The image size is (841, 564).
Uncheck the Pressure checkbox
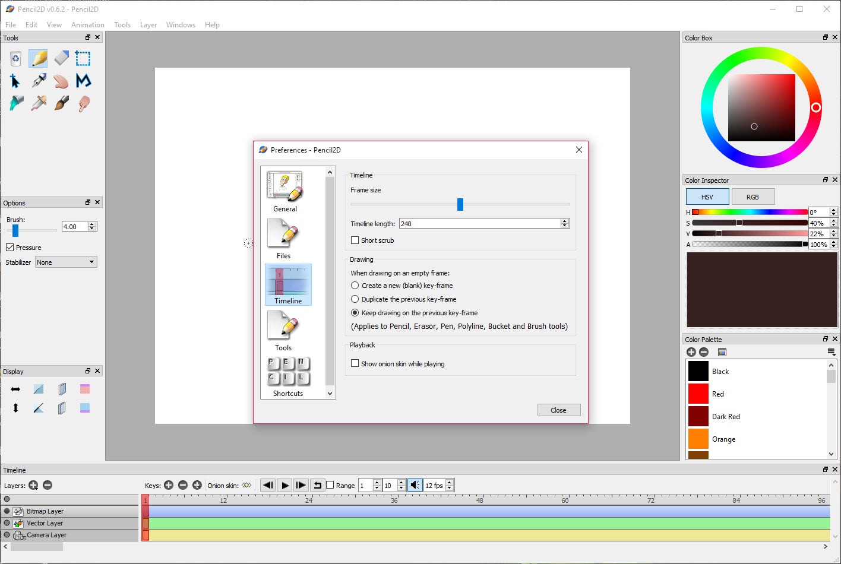point(10,248)
